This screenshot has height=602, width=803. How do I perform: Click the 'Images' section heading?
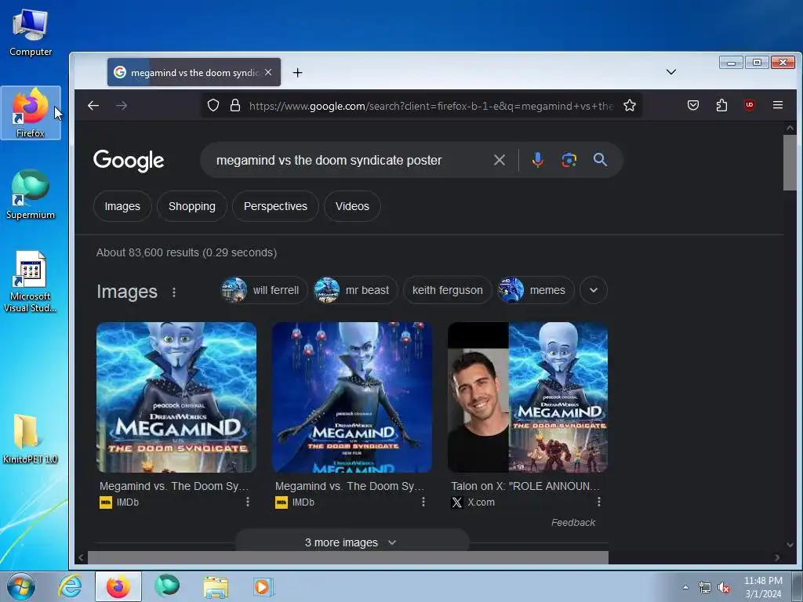tap(127, 292)
